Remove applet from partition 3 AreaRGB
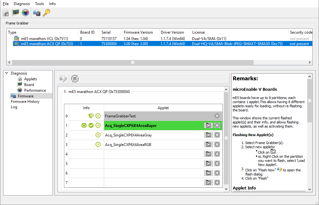The image size is (319, 205). [x=217, y=144]
